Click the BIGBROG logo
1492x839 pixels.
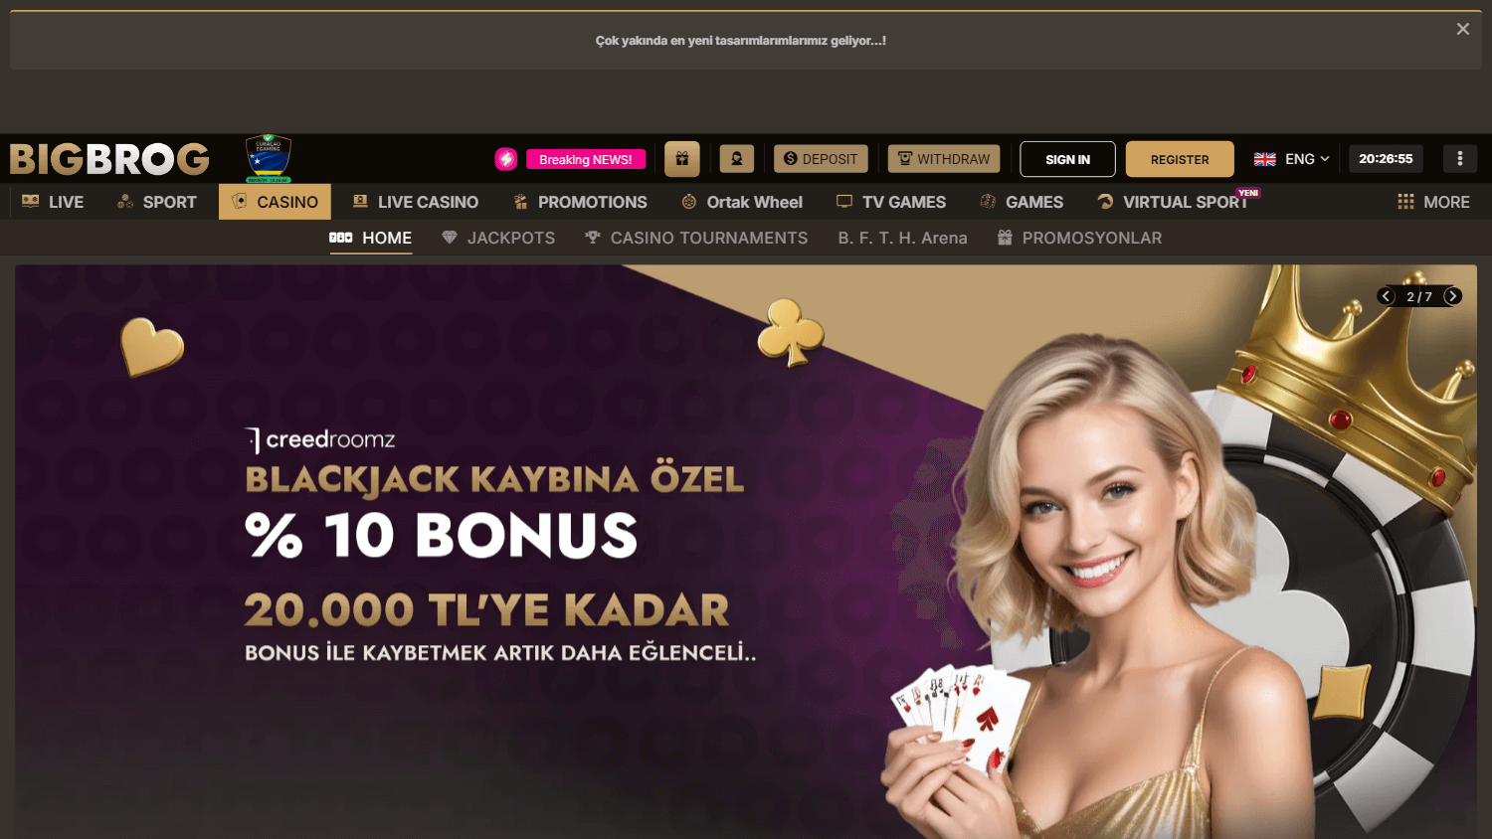click(109, 159)
